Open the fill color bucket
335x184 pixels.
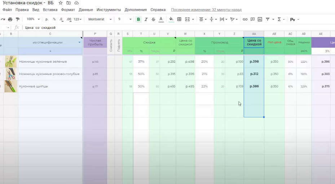pos(171,19)
